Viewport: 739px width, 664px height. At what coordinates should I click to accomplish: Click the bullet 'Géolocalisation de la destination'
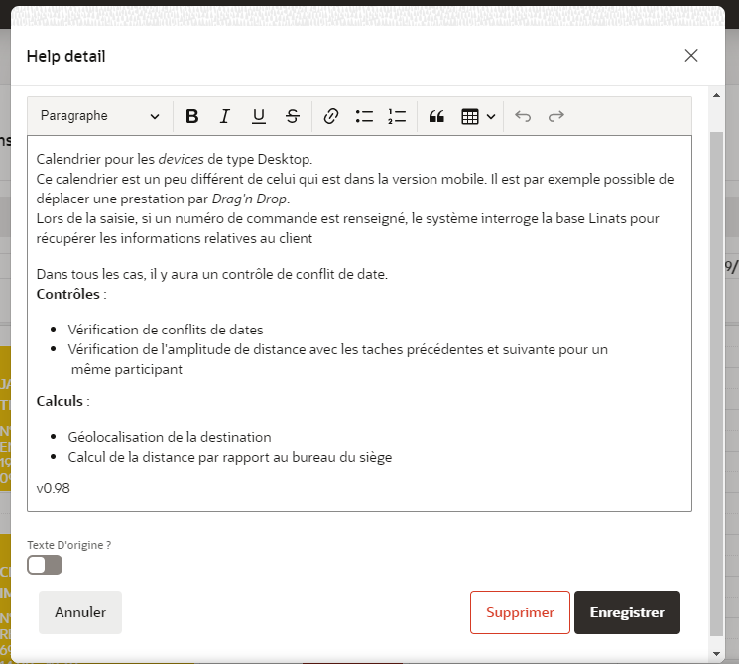pyautogui.click(x=170, y=437)
